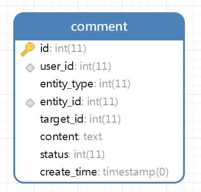The image size is (201, 192).
Task: Click the int(11) type of status
Action: (89, 154)
